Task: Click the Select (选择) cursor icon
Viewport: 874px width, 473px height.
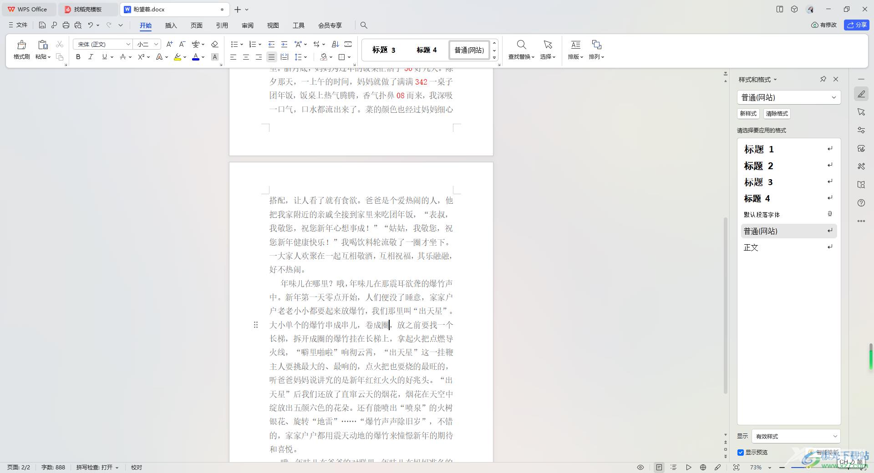Action: [548, 45]
